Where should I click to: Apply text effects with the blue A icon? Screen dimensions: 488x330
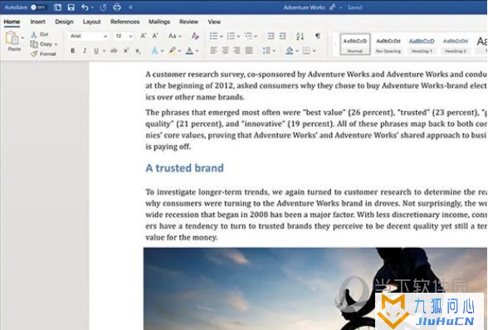pyautogui.click(x=154, y=51)
